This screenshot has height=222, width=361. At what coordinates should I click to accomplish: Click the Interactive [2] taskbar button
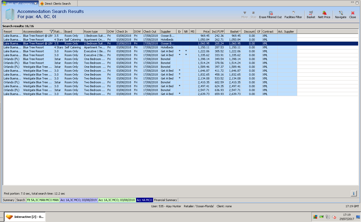25,217
